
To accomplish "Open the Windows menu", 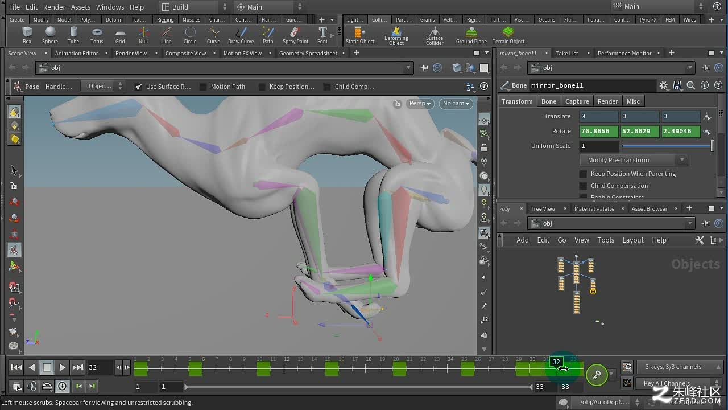I will (110, 7).
